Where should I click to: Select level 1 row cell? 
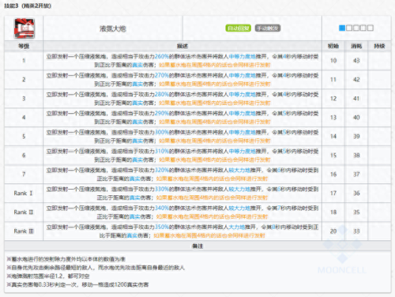tap(24, 61)
